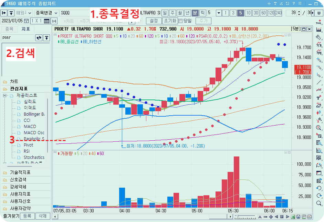
Task: Select the 월 monthly period toggle
Action: tap(180, 13)
